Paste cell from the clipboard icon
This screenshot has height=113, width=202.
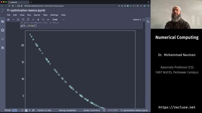click(x=28, y=19)
